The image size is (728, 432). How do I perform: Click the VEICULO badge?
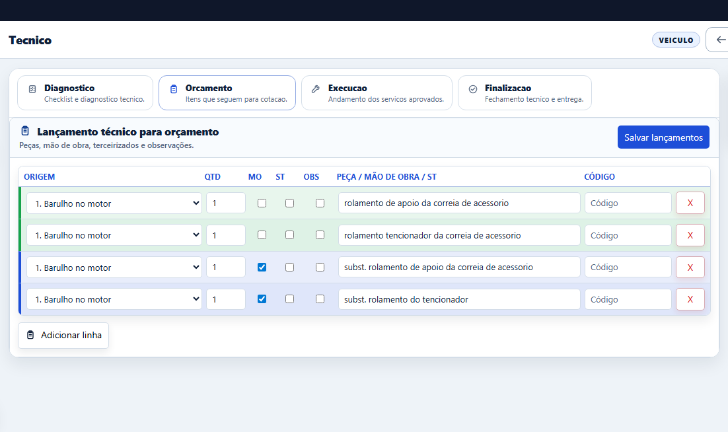pos(676,40)
